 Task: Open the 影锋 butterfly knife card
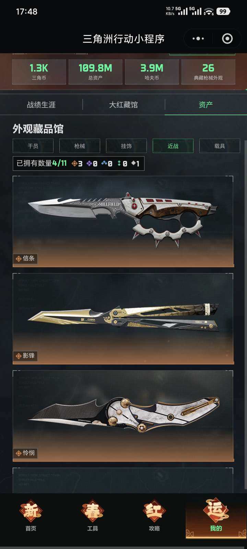[123, 319]
